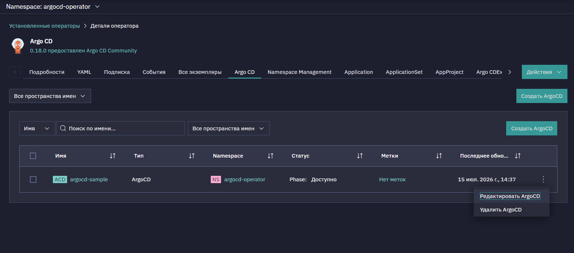574x253 pixels.
Task: Select the Argo CD tab
Action: 245,72
